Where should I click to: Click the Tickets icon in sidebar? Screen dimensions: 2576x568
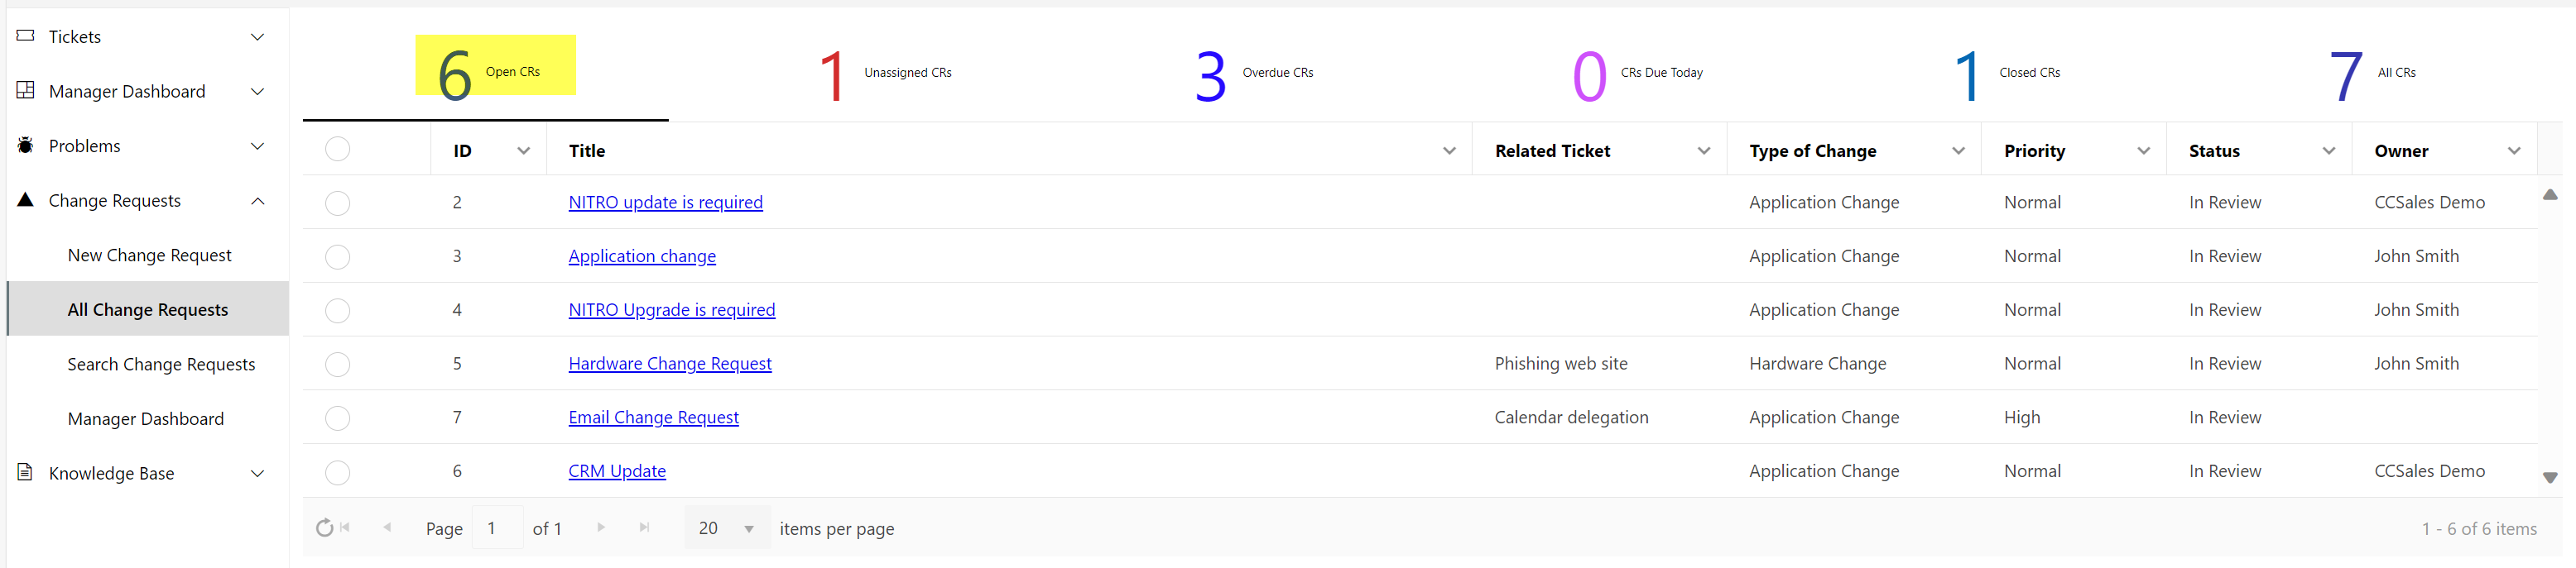26,36
